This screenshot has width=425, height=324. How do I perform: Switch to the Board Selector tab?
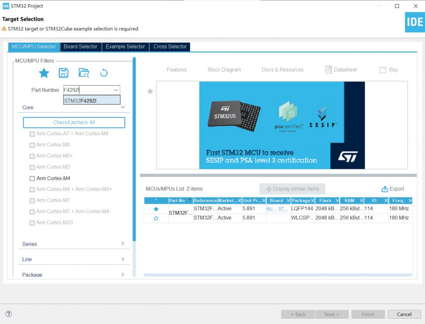[x=81, y=46]
